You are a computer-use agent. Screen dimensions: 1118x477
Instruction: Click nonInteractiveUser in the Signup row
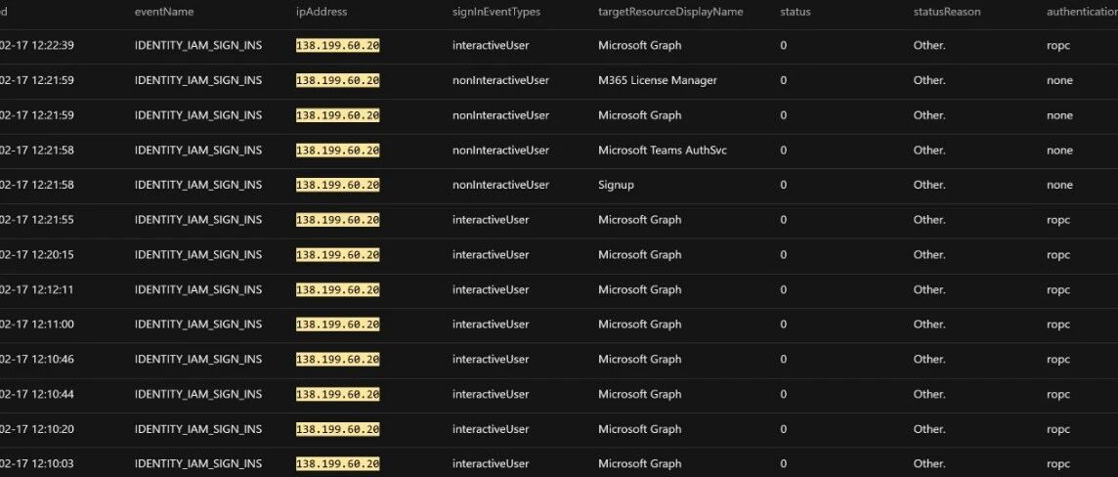[x=500, y=185]
